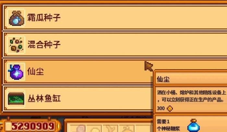Image resolution: width=227 pixels, height=132 pixels.
Task: Click the 需要1个神秘糖浆 requirement text
Action: click(168, 125)
